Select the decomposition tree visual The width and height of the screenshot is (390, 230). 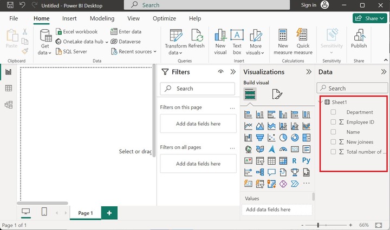259,172
